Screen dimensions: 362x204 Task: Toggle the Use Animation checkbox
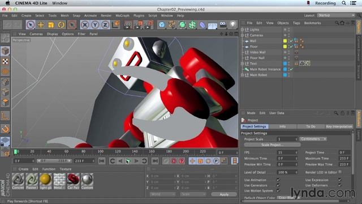point(278,180)
